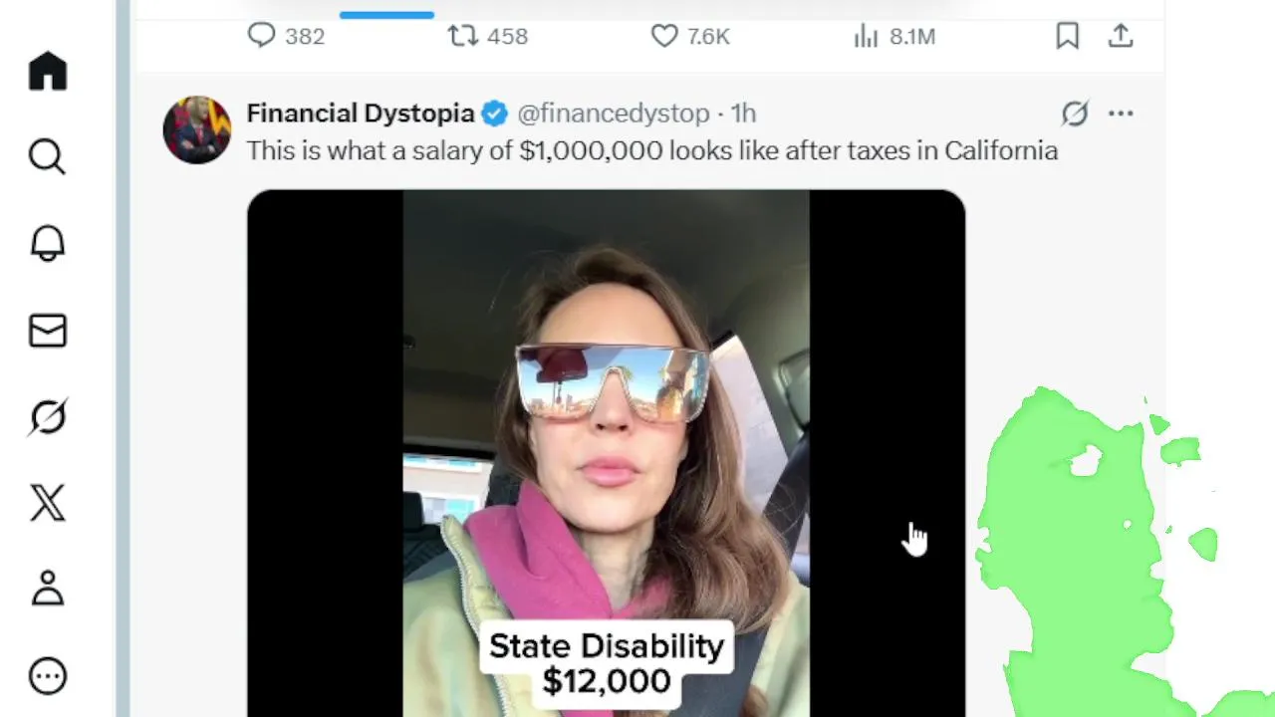This screenshot has width=1275, height=717.
Task: Bookmark the post above
Action: [x=1067, y=37]
